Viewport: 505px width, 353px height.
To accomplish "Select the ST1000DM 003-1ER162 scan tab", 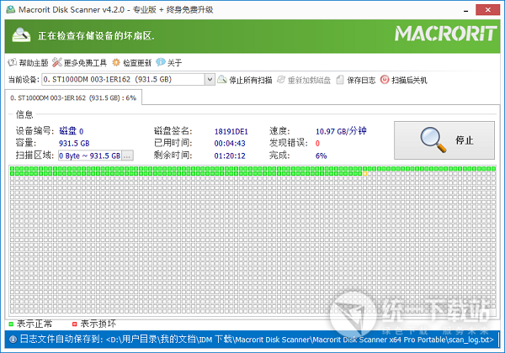I will tap(72, 97).
